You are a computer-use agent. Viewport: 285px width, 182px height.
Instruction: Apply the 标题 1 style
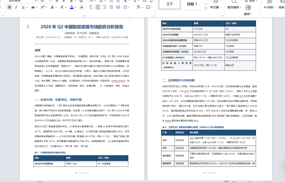tap(192, 4)
